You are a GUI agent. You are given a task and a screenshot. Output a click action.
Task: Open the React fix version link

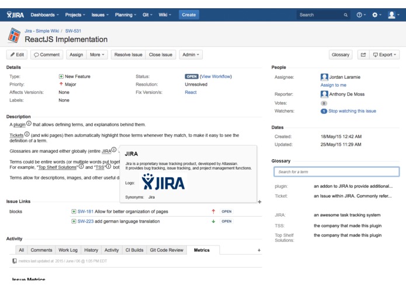[x=190, y=92]
